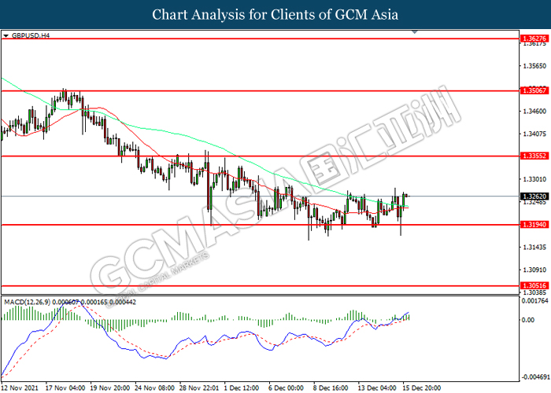Click the 1.35650 price axis value
The height and width of the screenshot is (393, 551).
pos(534,66)
